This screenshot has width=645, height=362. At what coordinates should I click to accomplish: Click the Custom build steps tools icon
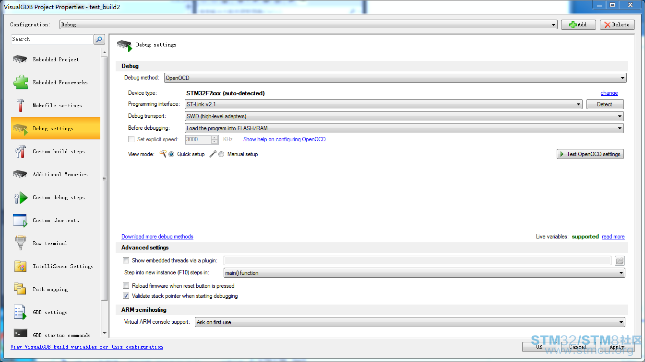point(20,151)
